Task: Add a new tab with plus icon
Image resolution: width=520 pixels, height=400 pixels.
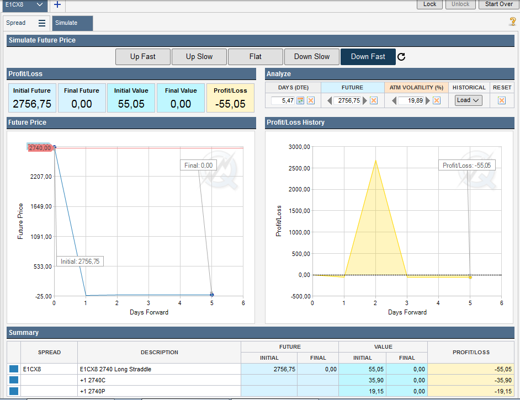Action: [x=57, y=5]
